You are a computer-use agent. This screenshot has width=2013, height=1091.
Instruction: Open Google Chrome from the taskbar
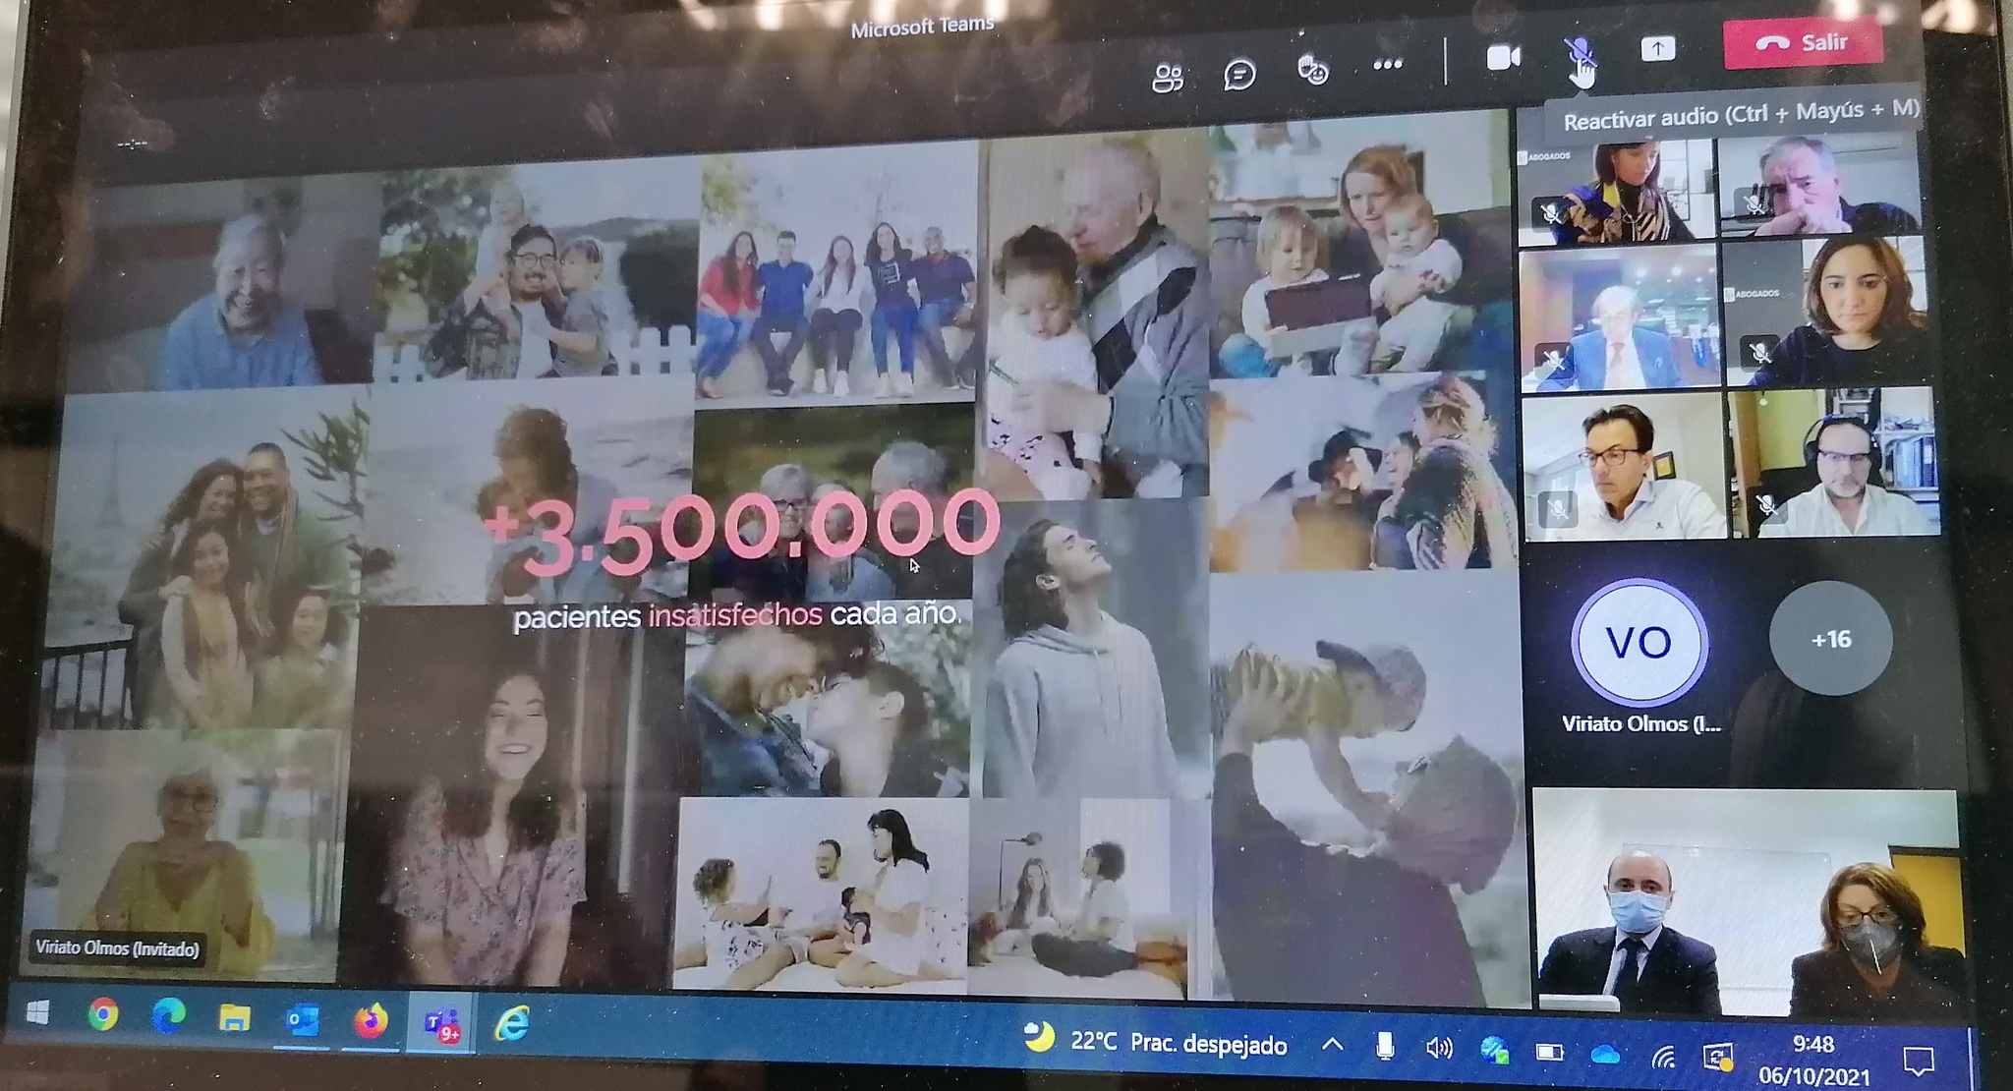coord(103,1014)
